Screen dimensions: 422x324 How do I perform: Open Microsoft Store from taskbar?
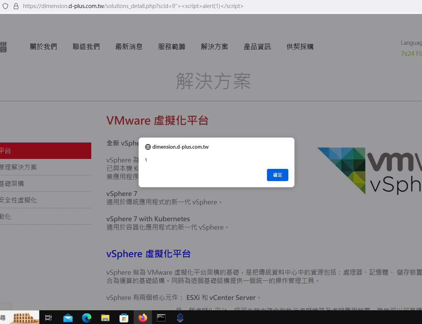point(124,318)
